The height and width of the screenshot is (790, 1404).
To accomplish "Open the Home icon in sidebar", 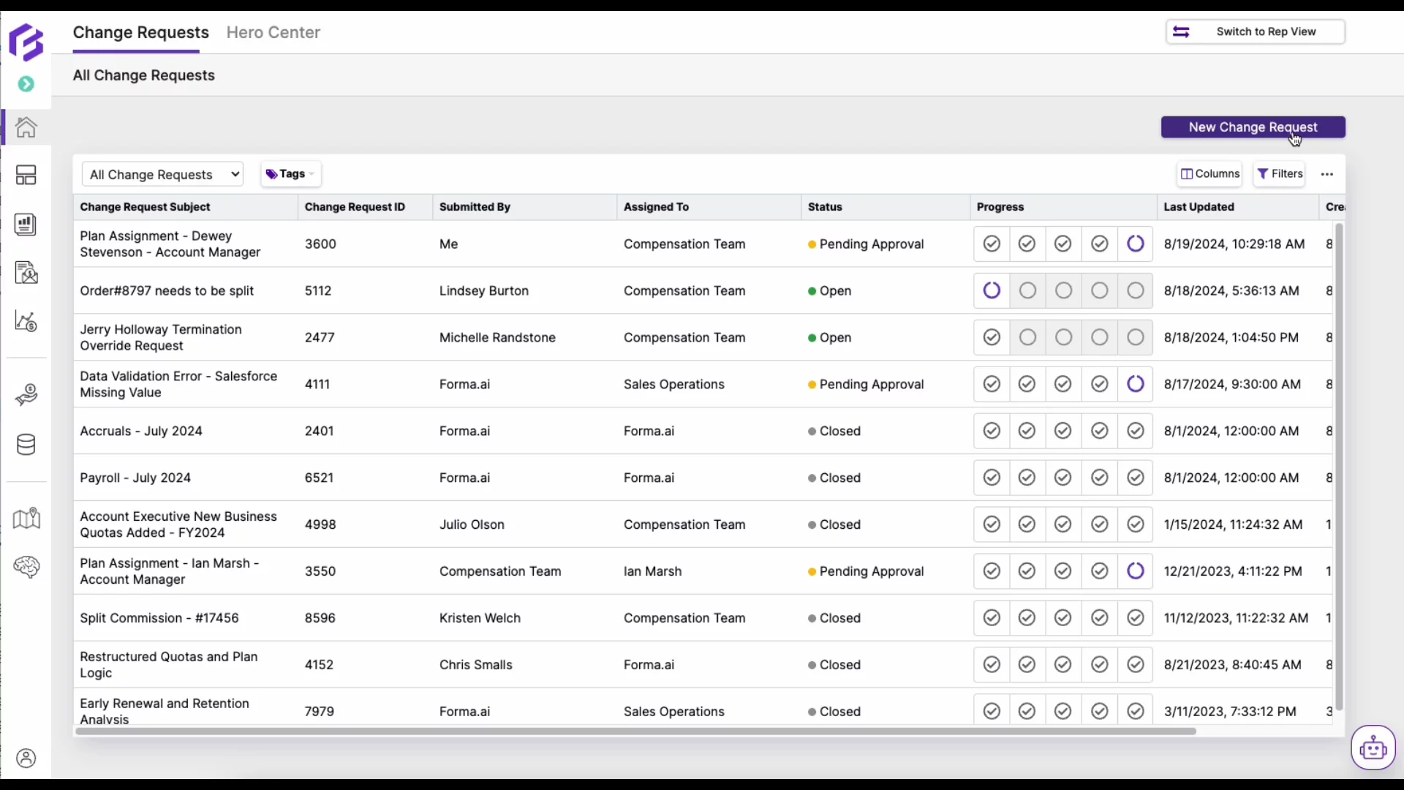I will click(26, 127).
